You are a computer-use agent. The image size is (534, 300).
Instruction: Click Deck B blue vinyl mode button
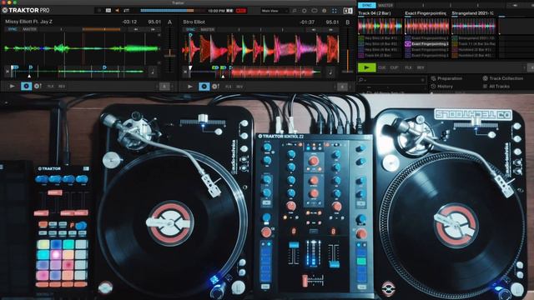coord(204,87)
